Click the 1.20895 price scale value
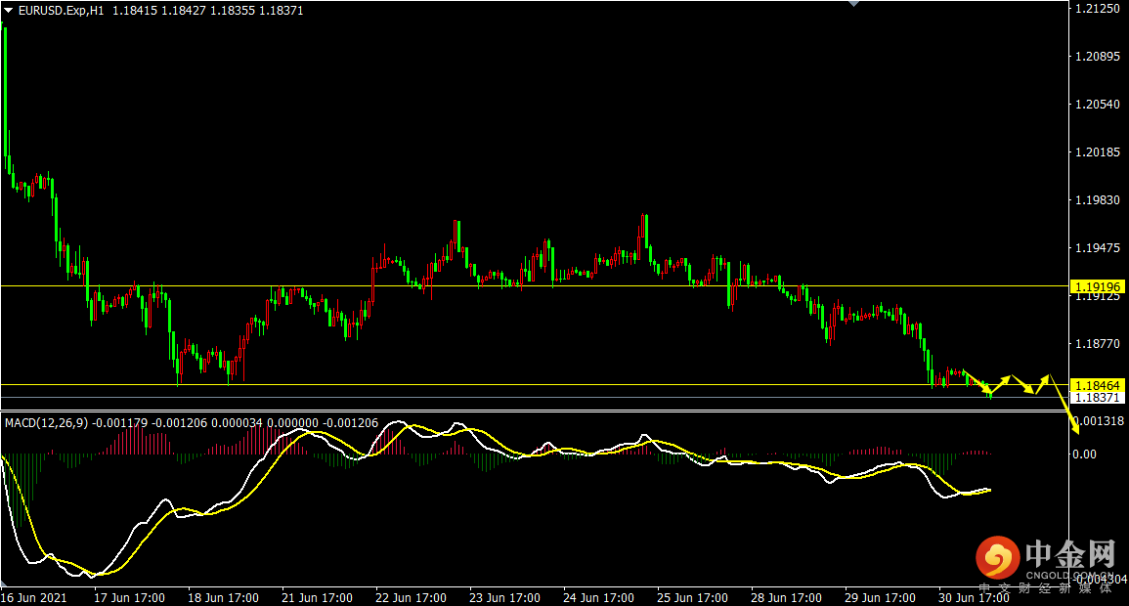 [x=1098, y=56]
